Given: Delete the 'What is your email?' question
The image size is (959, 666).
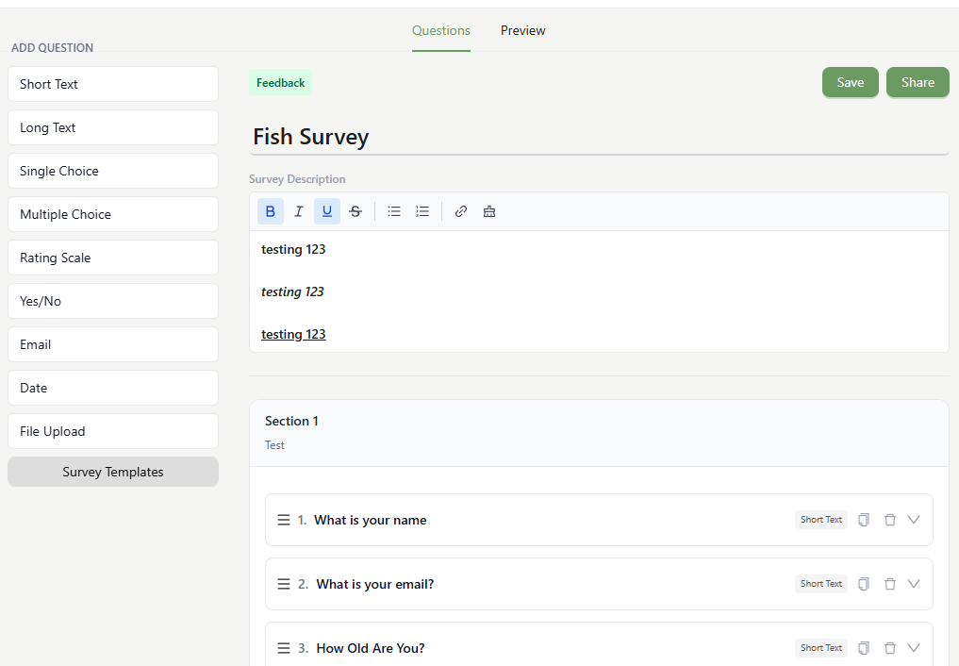Looking at the screenshot, I should tap(890, 584).
